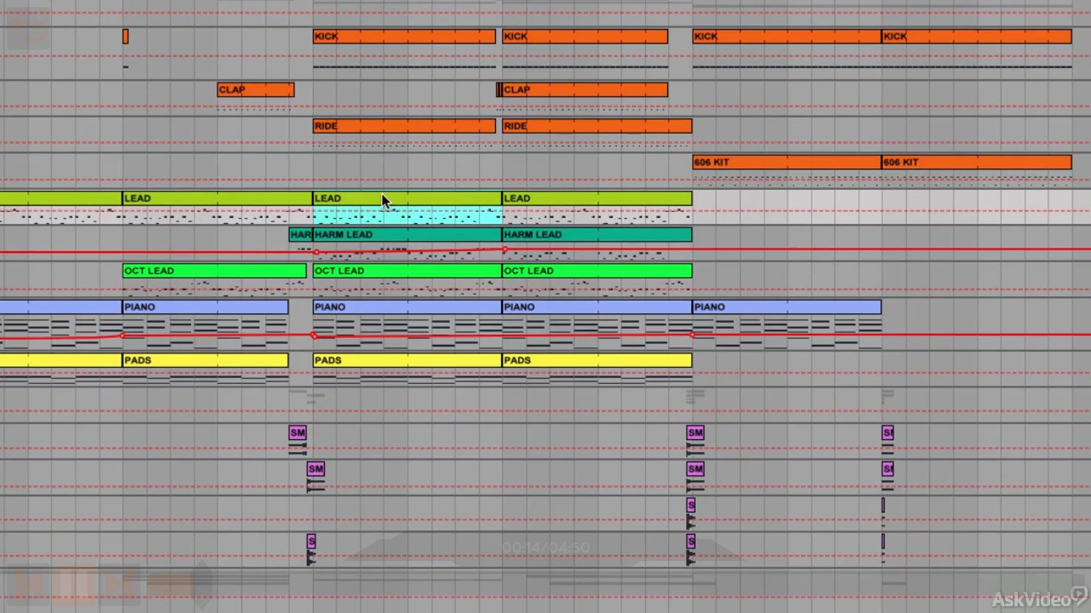Select the last LEAD clip on the right

click(597, 198)
